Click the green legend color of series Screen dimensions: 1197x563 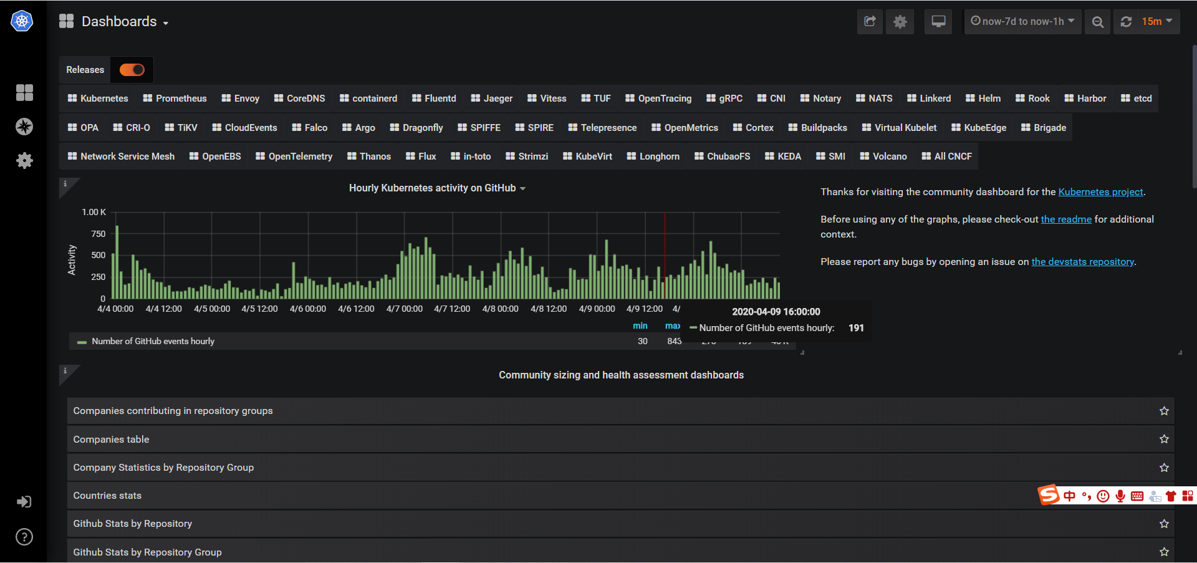pos(82,342)
